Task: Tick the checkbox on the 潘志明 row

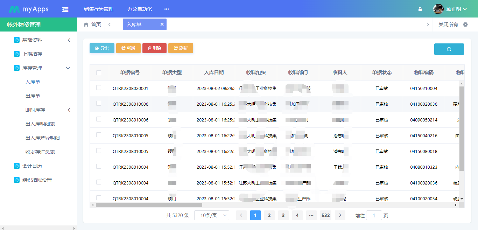Action: tap(99, 135)
